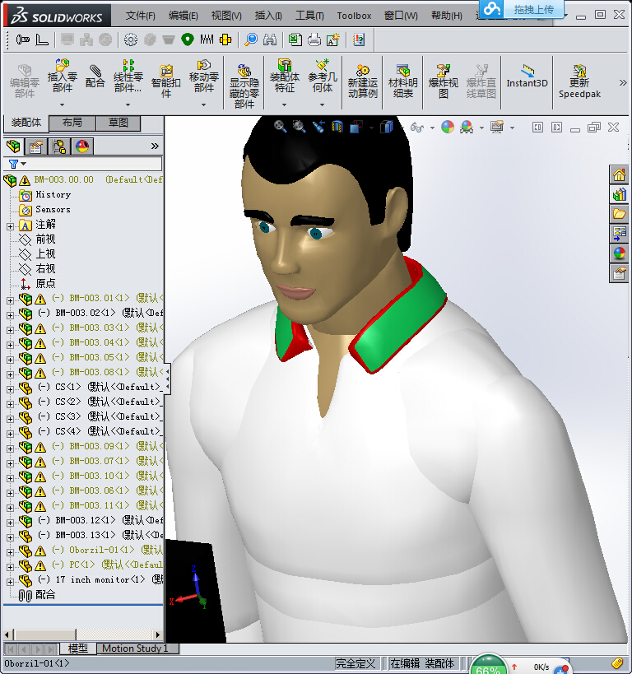632x674 pixels.
Task: Toggle Instant3D mode
Action: [x=527, y=77]
